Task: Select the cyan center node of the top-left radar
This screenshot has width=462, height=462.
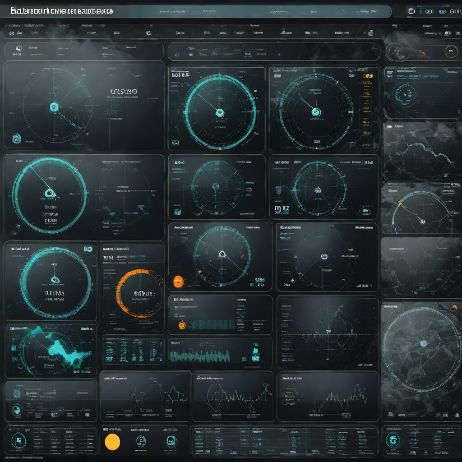Action: click(x=54, y=106)
